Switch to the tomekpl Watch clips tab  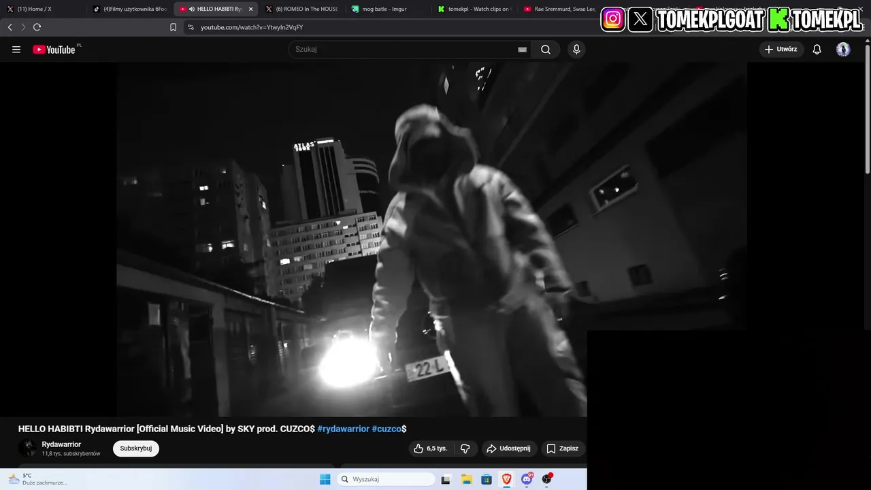pos(475,9)
